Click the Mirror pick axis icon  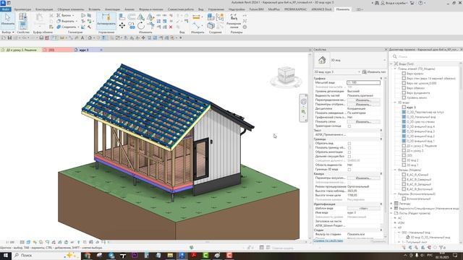tap(141, 17)
